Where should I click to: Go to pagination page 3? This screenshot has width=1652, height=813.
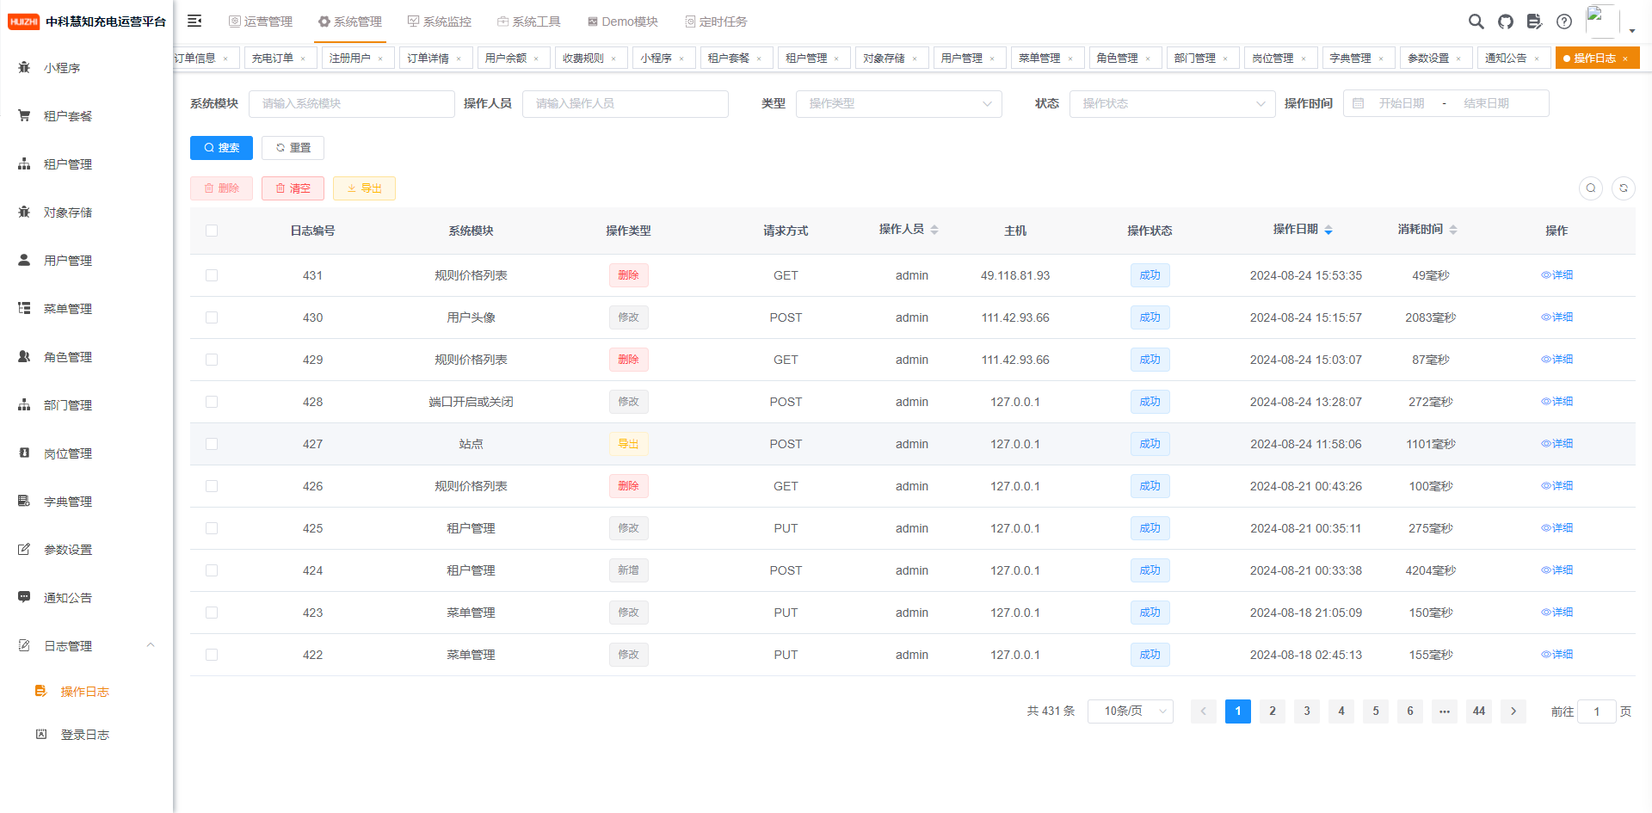[x=1307, y=711]
